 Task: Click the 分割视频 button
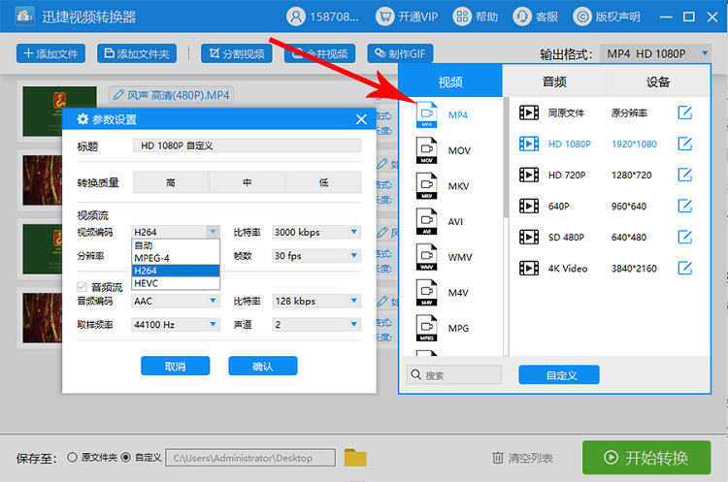(236, 53)
